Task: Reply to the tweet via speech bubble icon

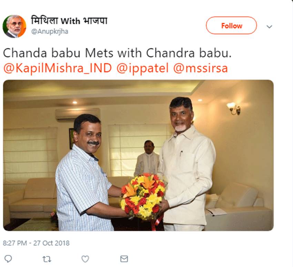Action: click(8, 258)
